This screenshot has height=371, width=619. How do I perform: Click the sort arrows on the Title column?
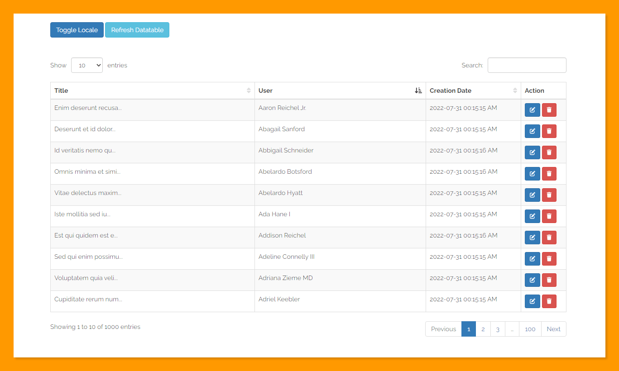(x=249, y=90)
